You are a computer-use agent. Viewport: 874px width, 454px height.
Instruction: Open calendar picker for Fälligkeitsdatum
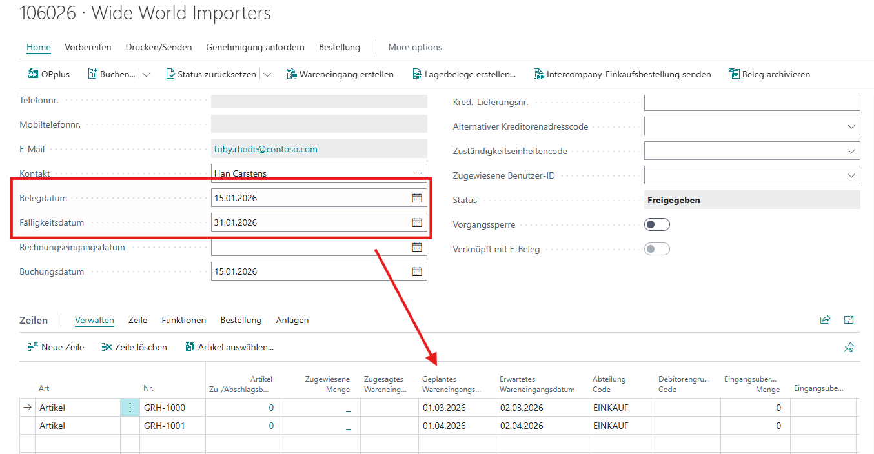[x=417, y=222]
